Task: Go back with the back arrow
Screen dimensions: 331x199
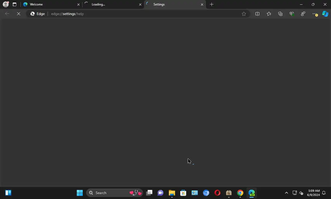Action: click(x=7, y=14)
